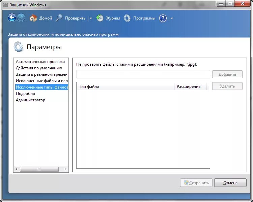The height and width of the screenshot is (202, 253).
Task: Minimize the Защитник Windows window
Action: tap(221, 3)
